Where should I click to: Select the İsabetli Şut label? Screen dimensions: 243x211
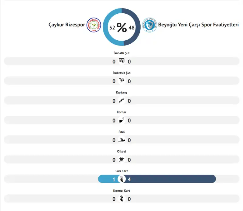(122, 53)
